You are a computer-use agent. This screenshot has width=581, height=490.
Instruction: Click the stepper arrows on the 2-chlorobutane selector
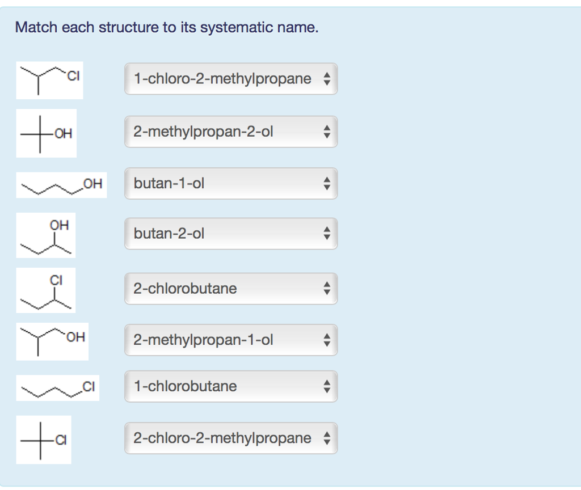coord(327,289)
